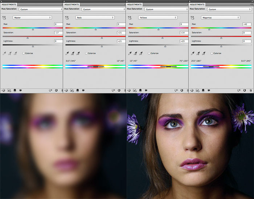The width and height of the screenshot is (254, 199).
Task: Select the Subtract from Sample eyedropper in the Magentas panel
Action: coord(204,53)
